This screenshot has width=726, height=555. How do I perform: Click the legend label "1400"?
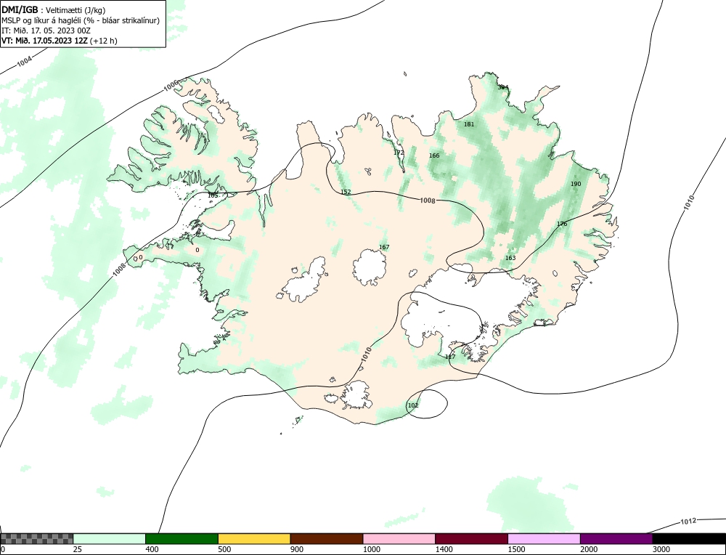tap(444, 549)
